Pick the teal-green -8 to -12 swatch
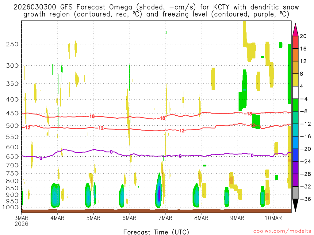The image size is (314, 235). click(295, 117)
